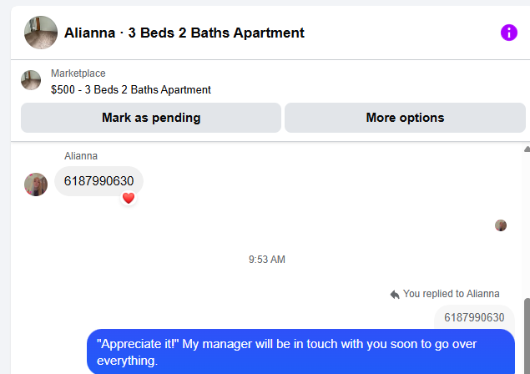Open the purple conversation info icon
530x374 pixels.
508,33
